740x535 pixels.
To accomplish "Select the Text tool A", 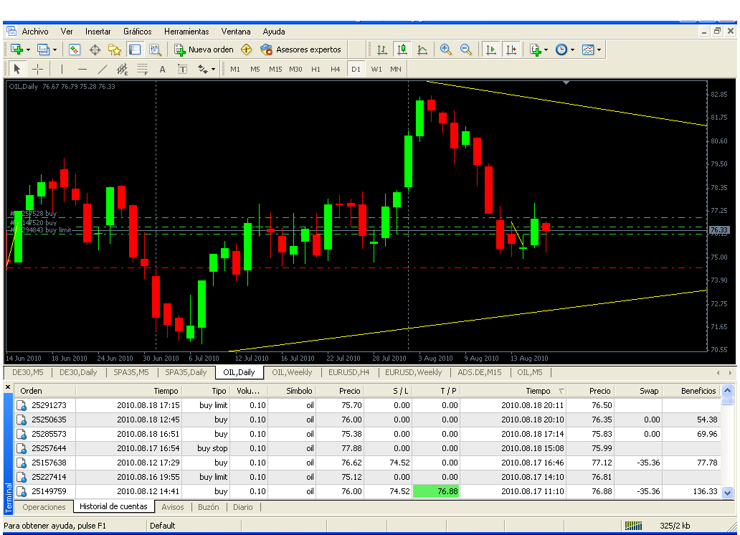I will [x=162, y=70].
